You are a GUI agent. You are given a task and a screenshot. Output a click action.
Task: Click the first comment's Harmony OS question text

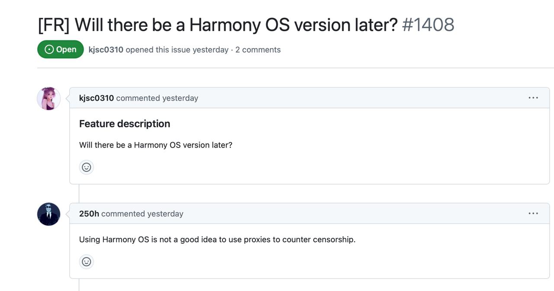156,145
